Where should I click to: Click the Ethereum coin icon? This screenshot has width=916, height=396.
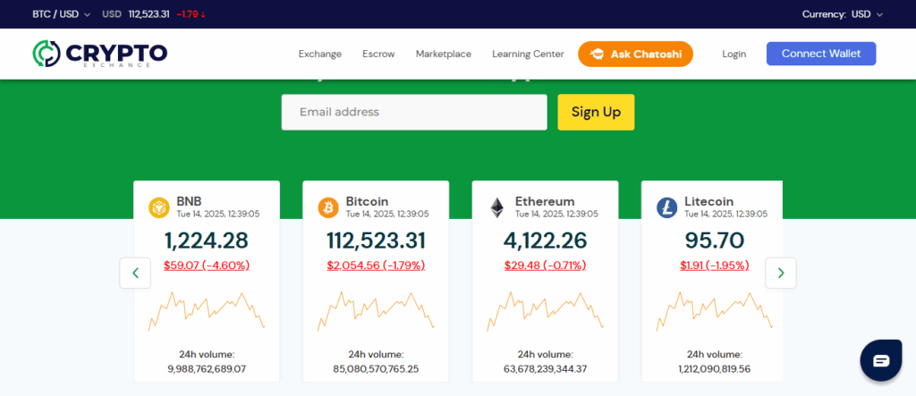coord(497,208)
